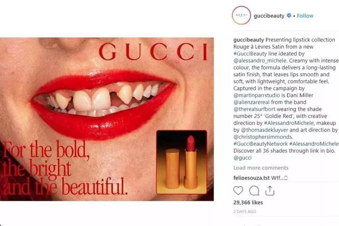This screenshot has height=226, width=339.
Task: Open the comment bubble icon
Action: point(254,190)
